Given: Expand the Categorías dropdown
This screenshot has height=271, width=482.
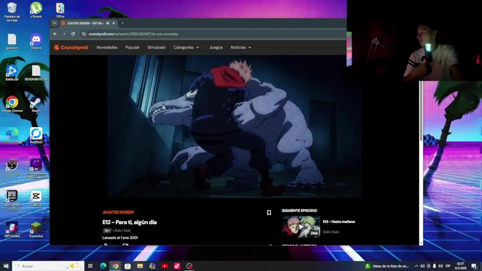Looking at the screenshot, I should click(x=186, y=47).
